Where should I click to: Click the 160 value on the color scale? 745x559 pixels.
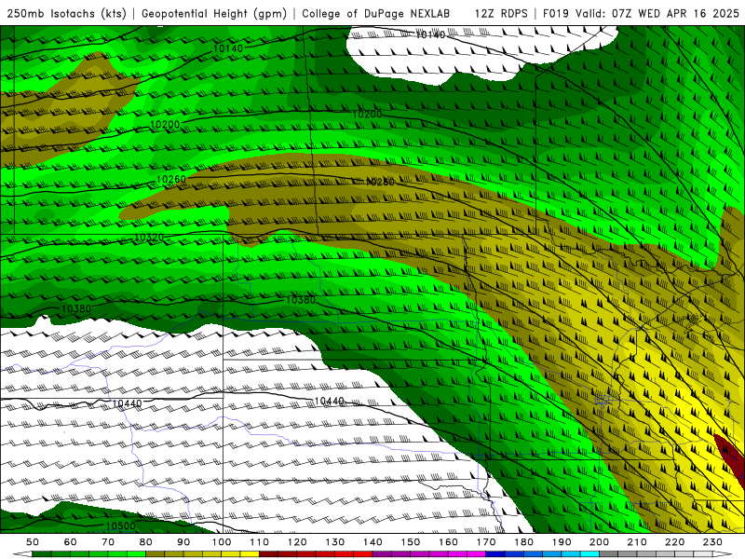tap(449, 542)
